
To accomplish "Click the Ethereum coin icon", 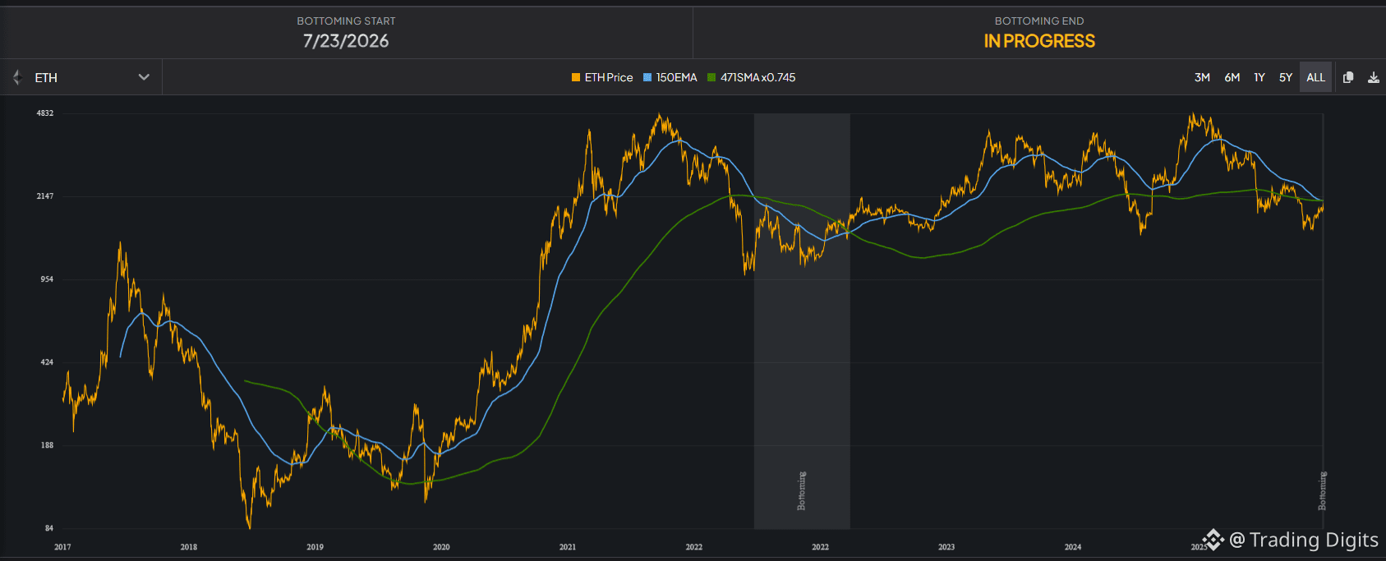I will 17,77.
